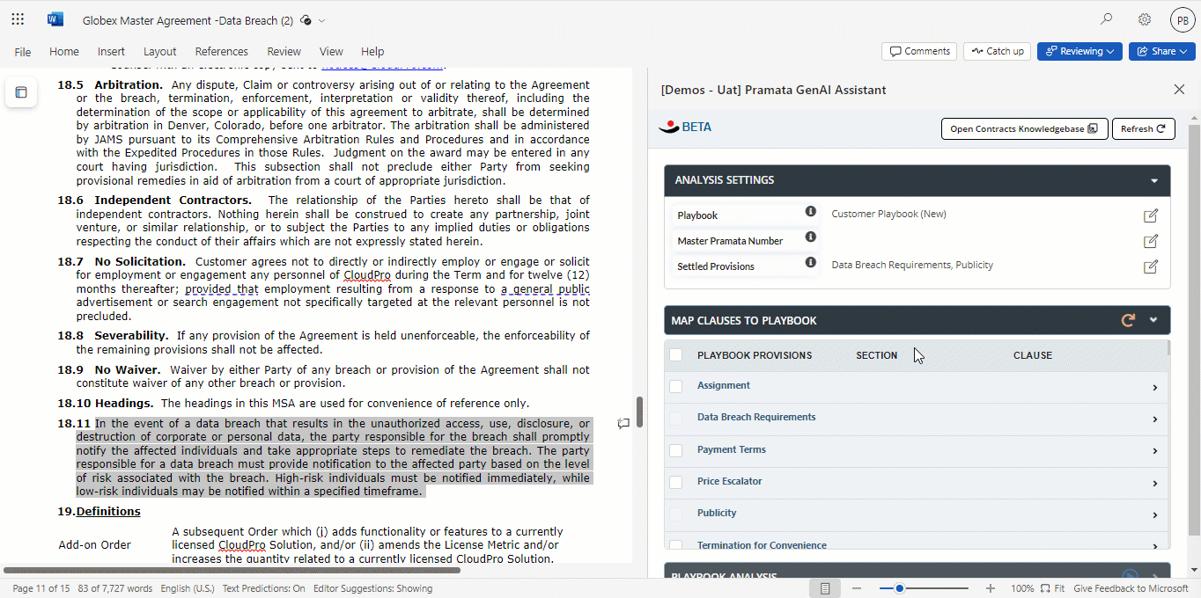This screenshot has height=598, width=1201.
Task: Open the Help tab
Action: pyautogui.click(x=372, y=51)
